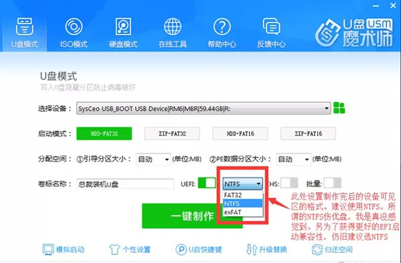The width and height of the screenshot is (401, 263).
Task: Open 在线工具 globe icon
Action: point(172,27)
